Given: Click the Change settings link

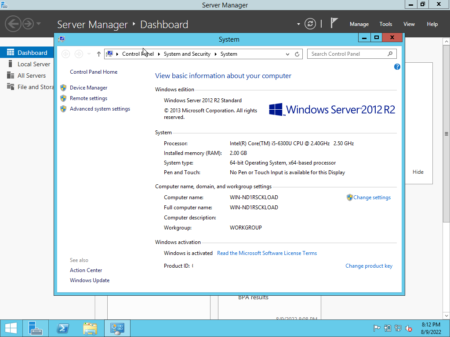Looking at the screenshot, I should [371, 197].
